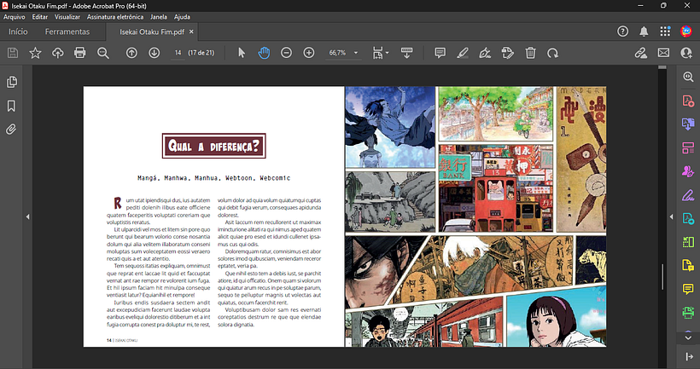Open the purple Fill & Sign pen tool
700x369 pixels.
(x=688, y=195)
